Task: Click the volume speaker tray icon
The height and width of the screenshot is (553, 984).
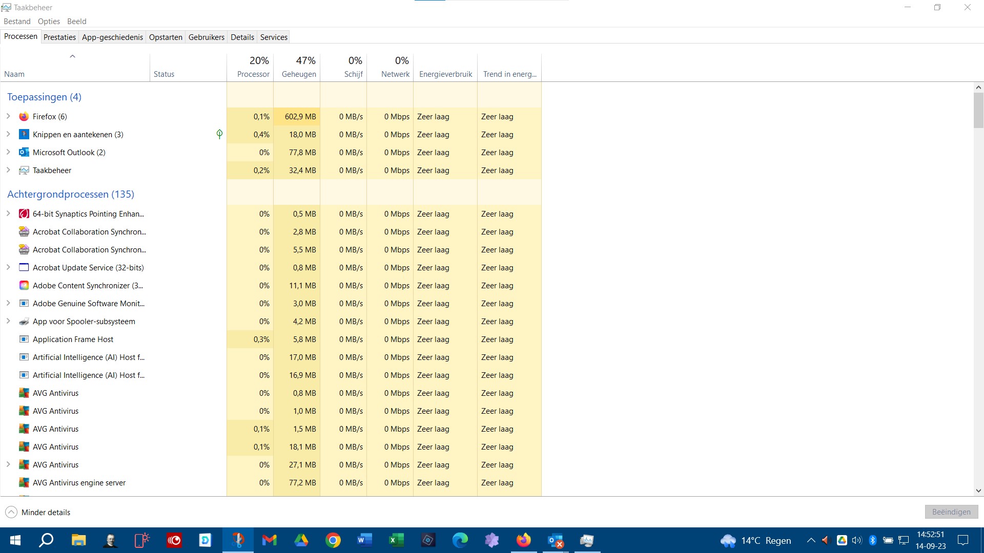Action: (x=857, y=540)
